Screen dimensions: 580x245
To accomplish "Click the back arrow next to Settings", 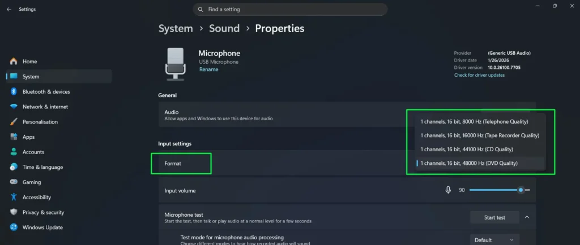I will coord(9,9).
